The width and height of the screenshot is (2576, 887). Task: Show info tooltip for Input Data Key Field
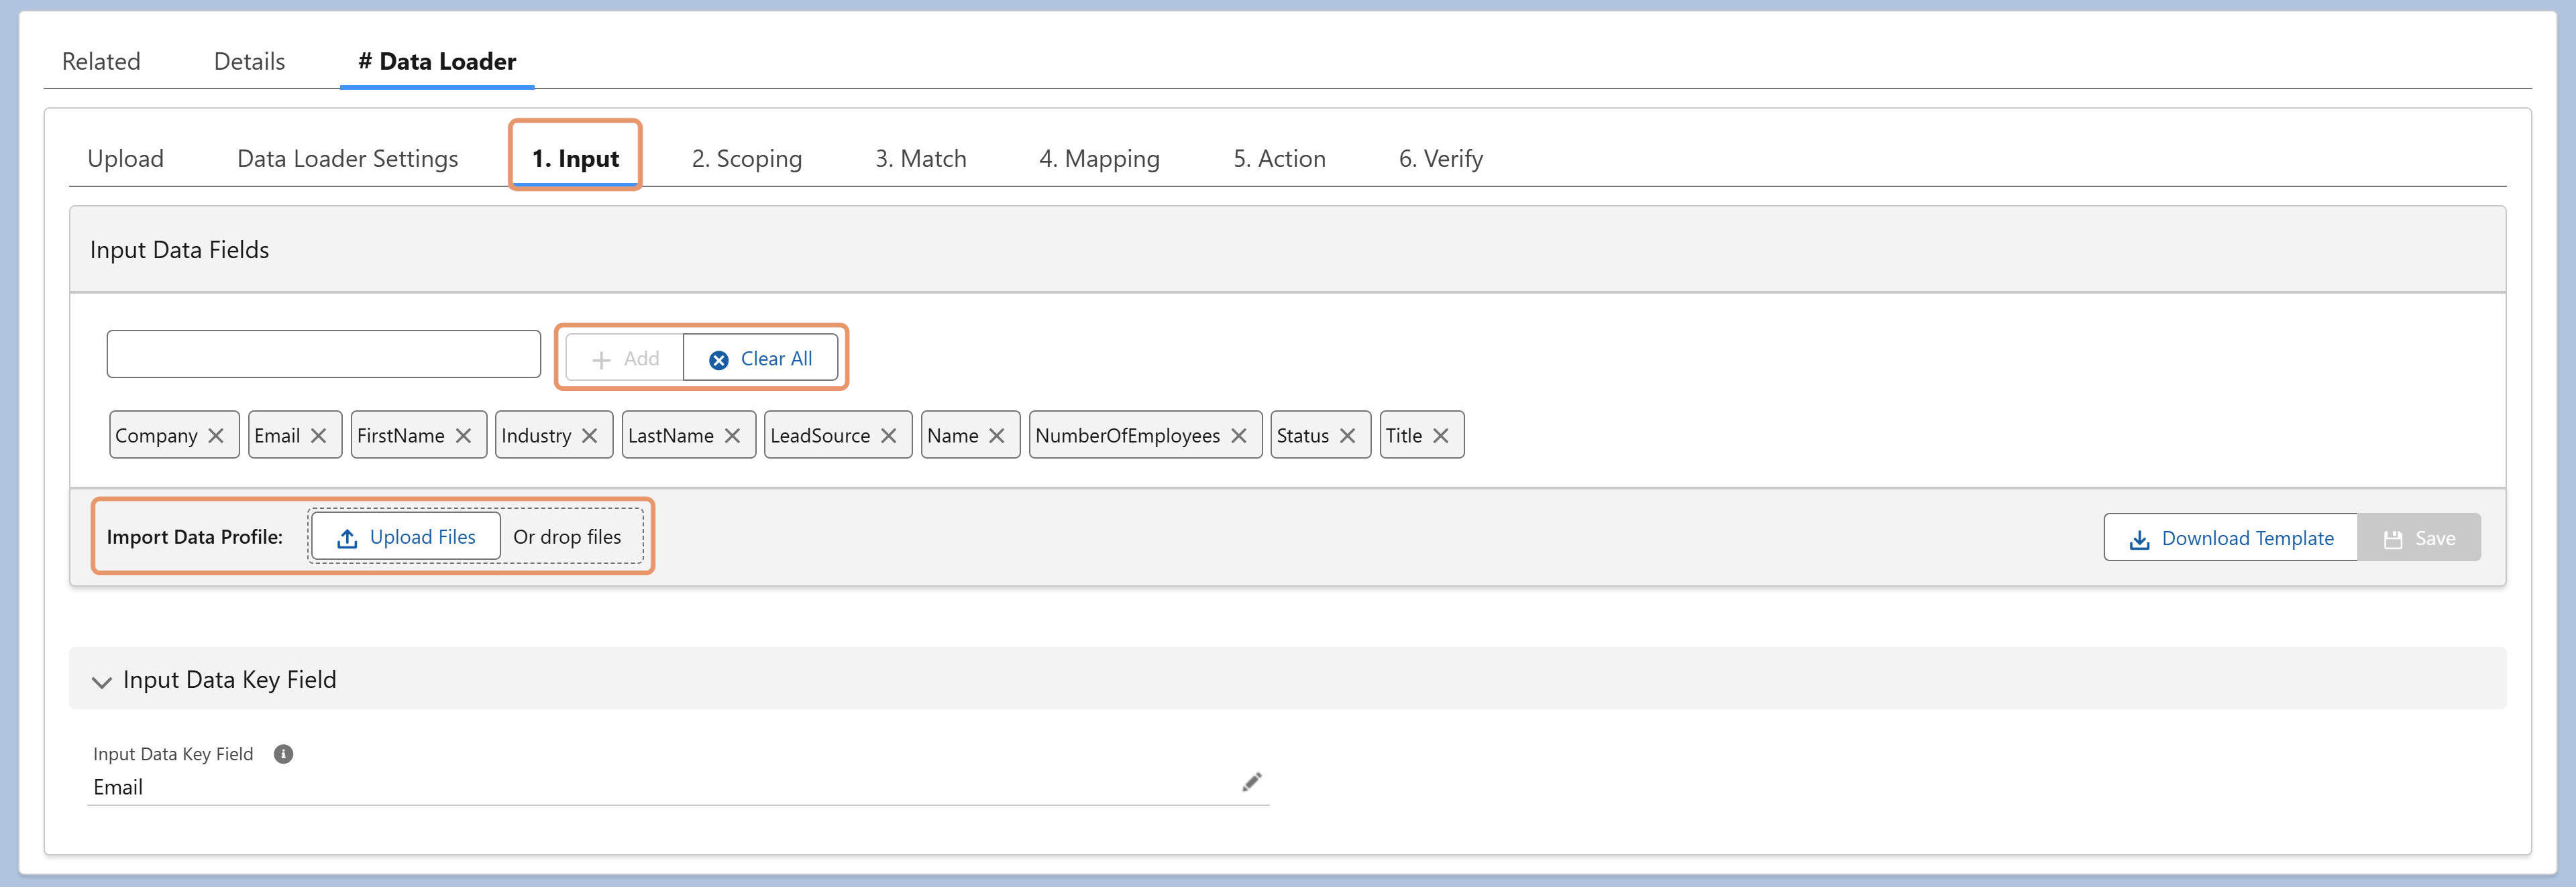pyautogui.click(x=283, y=754)
